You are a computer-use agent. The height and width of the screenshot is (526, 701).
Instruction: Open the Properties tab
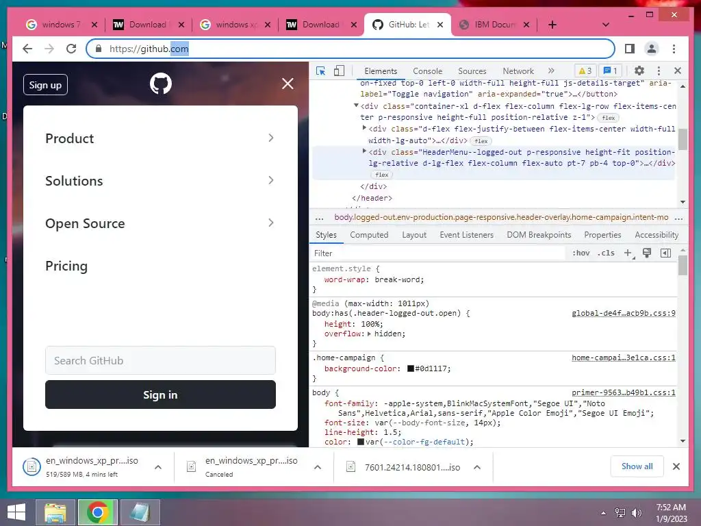click(602, 235)
